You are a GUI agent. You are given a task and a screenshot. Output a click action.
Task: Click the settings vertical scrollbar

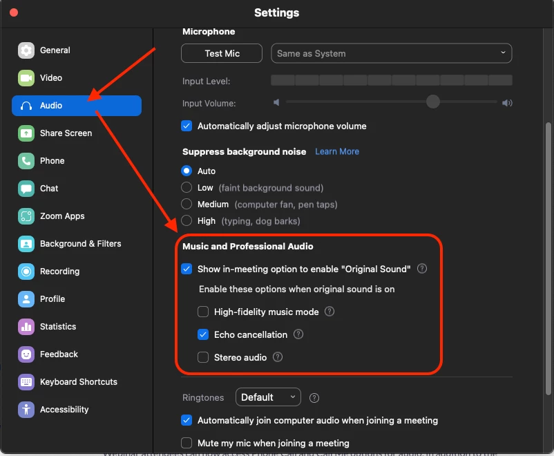pos(548,258)
